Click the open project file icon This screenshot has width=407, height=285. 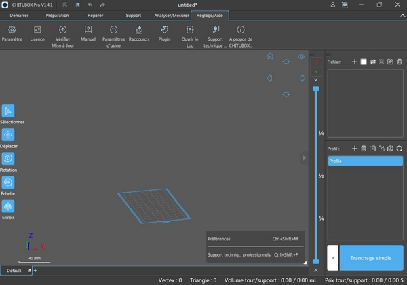[x=65, y=5]
